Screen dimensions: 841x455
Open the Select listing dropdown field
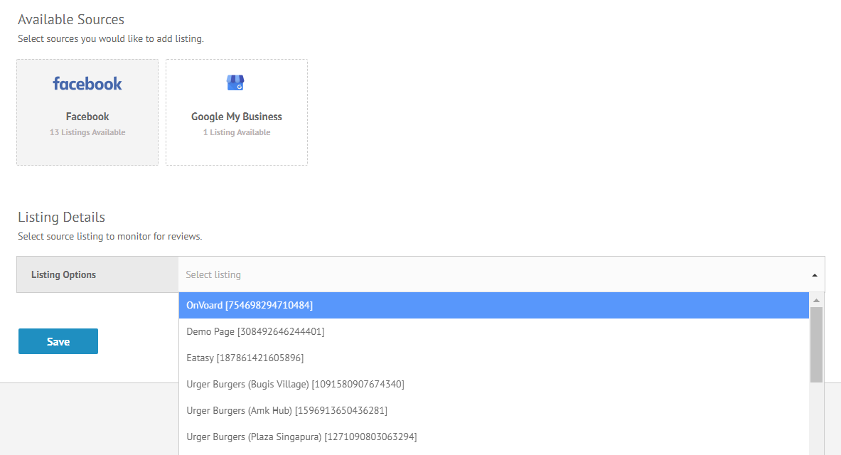(501, 274)
